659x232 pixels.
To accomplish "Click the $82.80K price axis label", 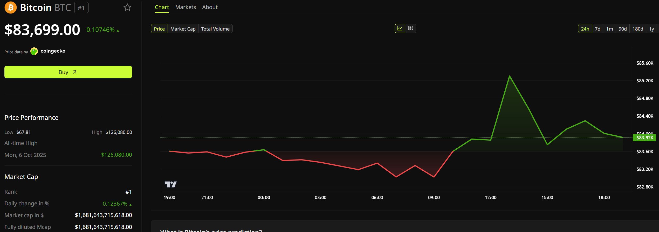I will point(645,187).
